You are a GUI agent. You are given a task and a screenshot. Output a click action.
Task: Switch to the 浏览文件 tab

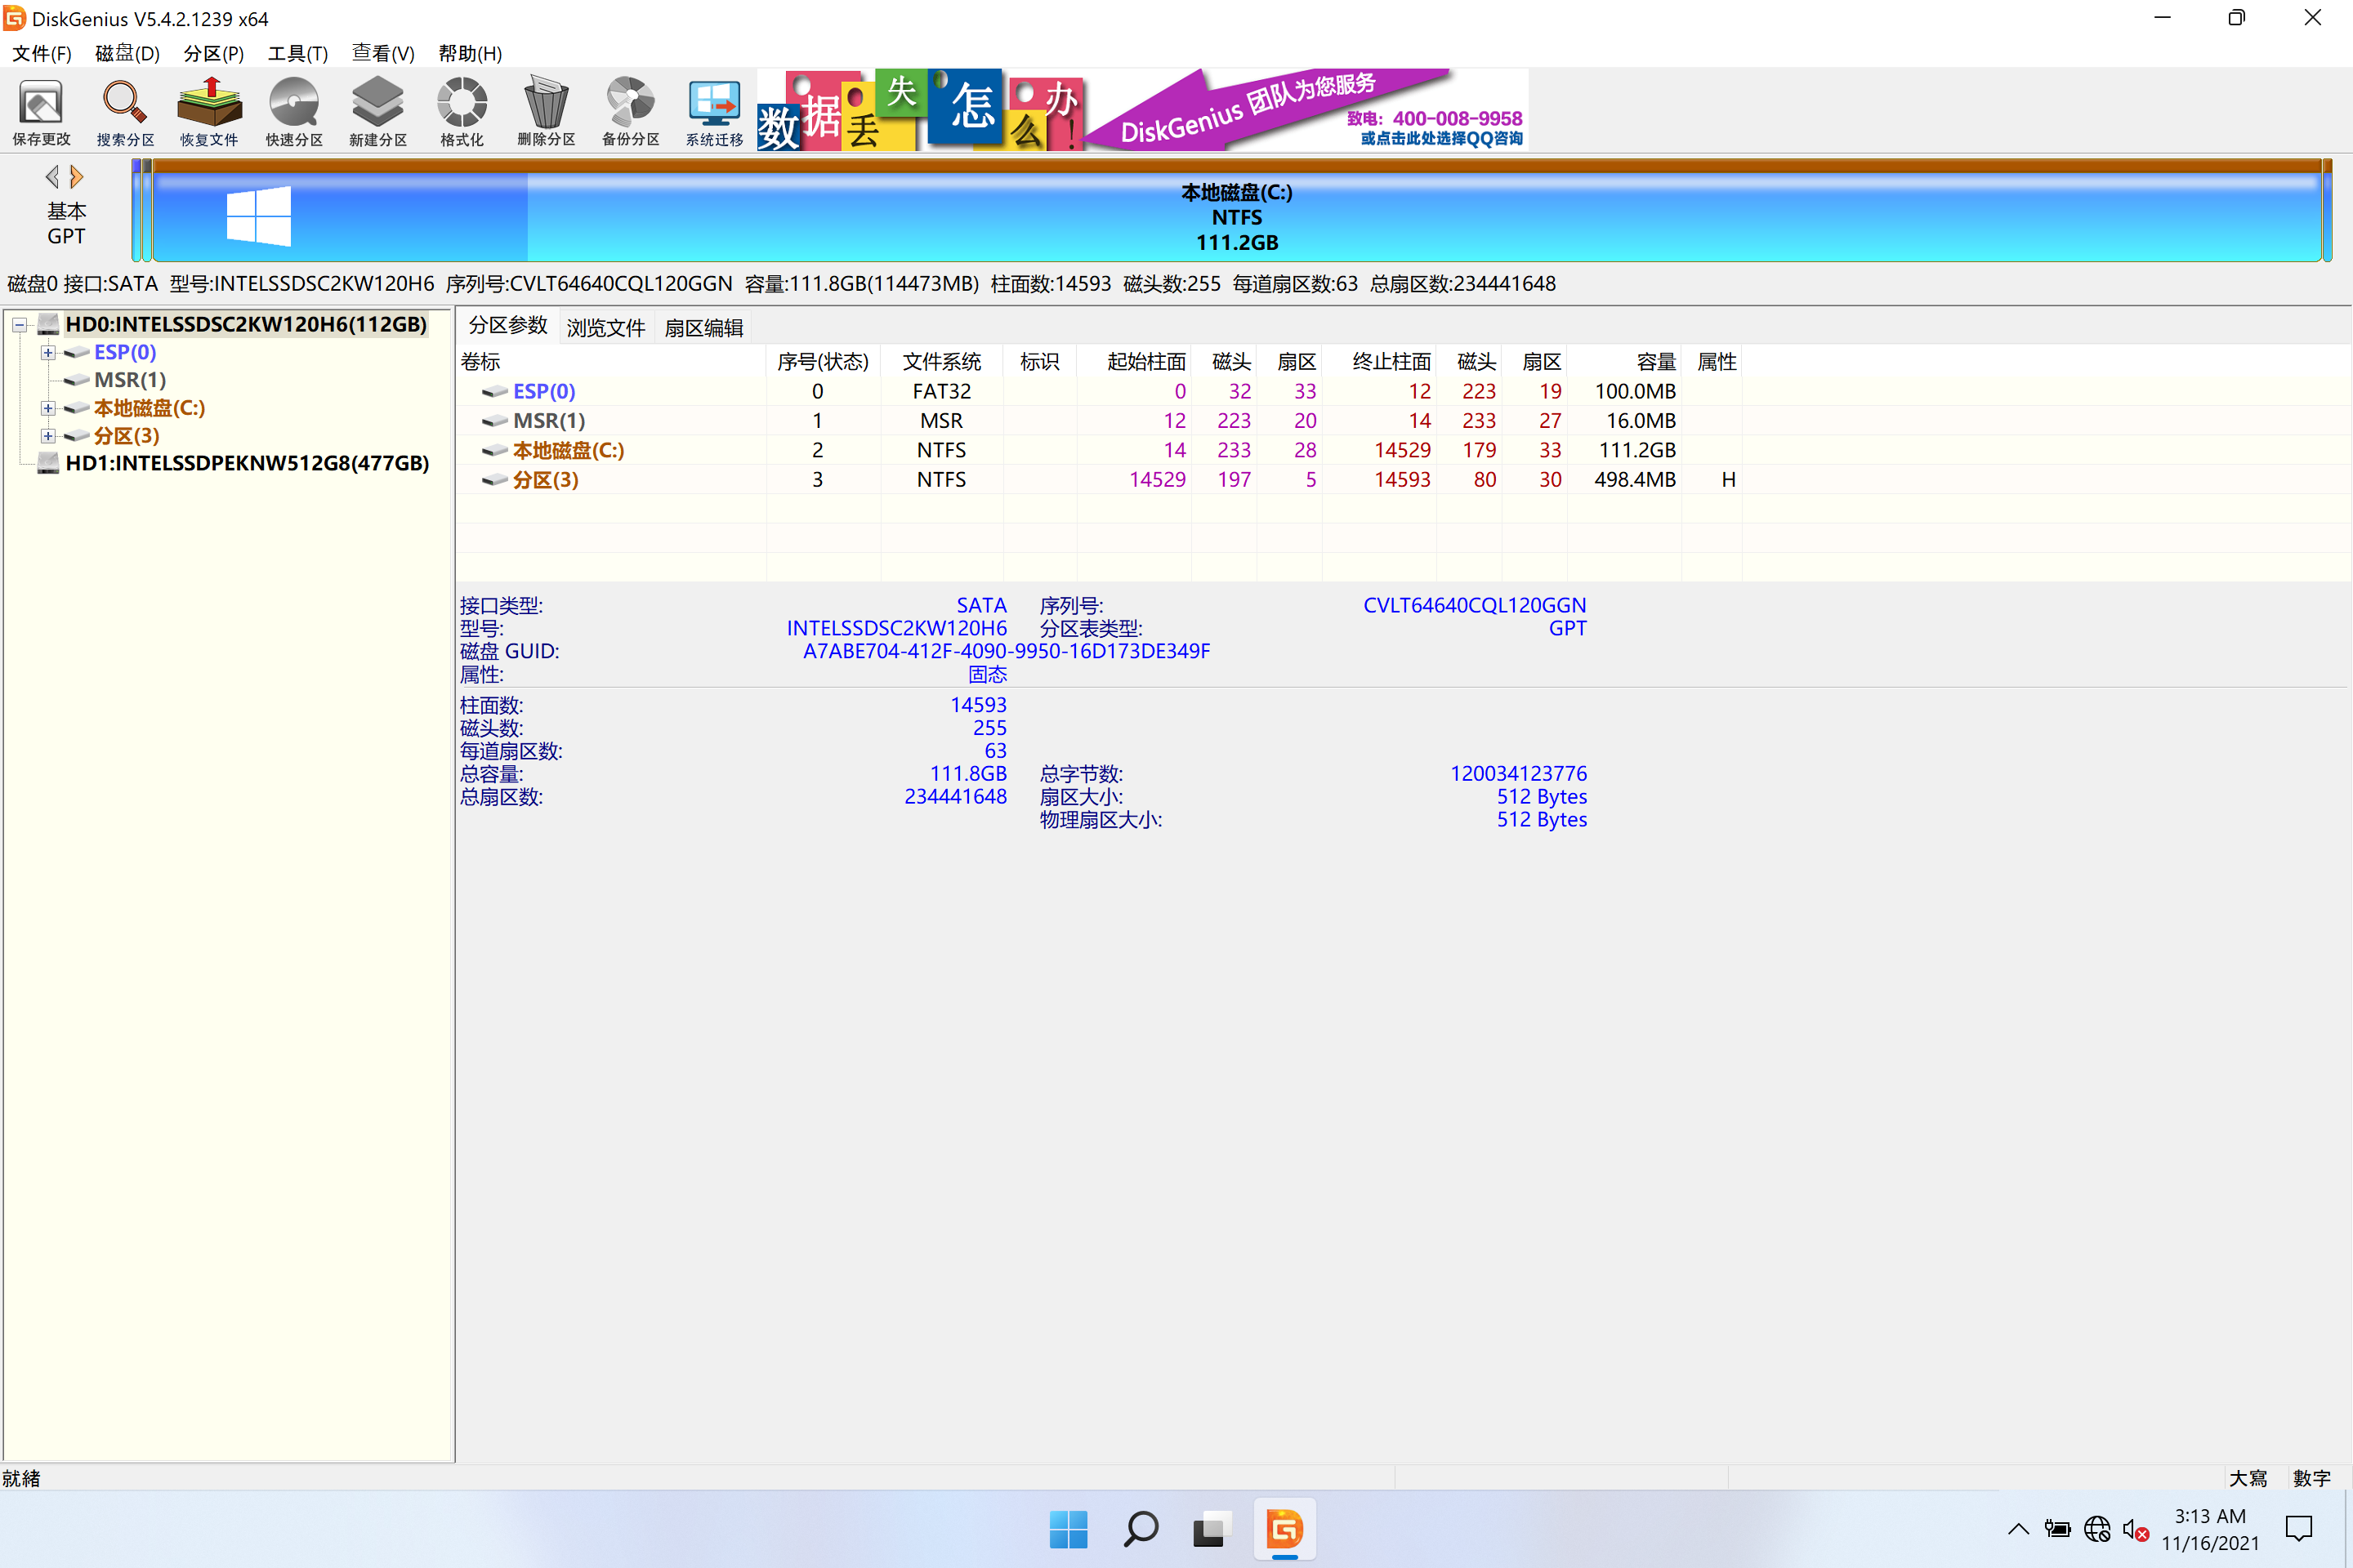(x=605, y=328)
